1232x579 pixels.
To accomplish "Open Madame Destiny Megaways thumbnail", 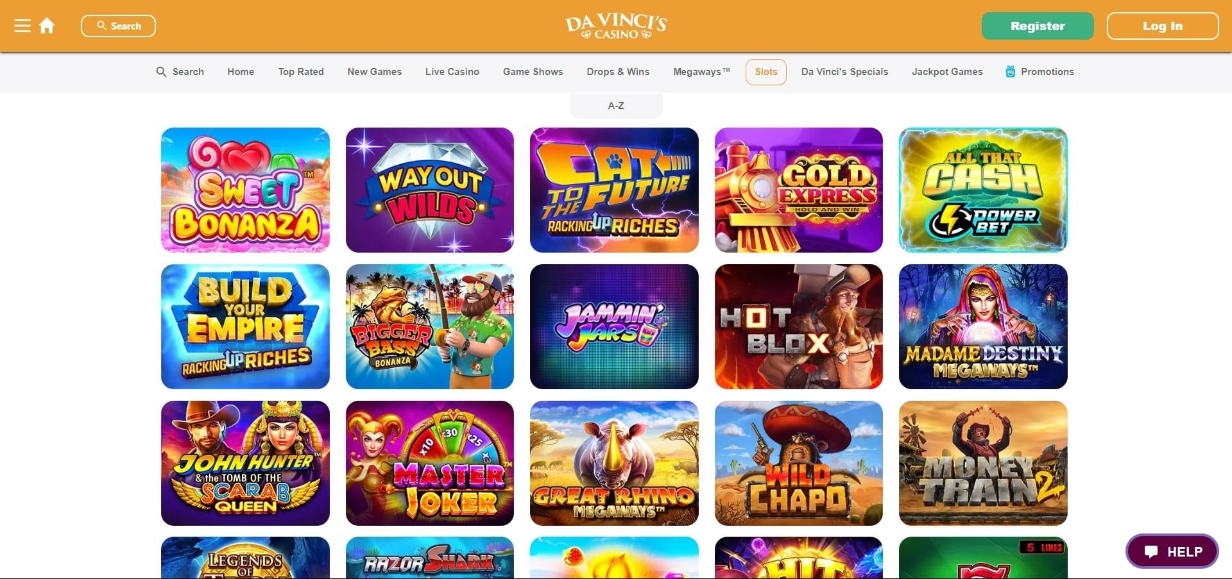I will 983,326.
